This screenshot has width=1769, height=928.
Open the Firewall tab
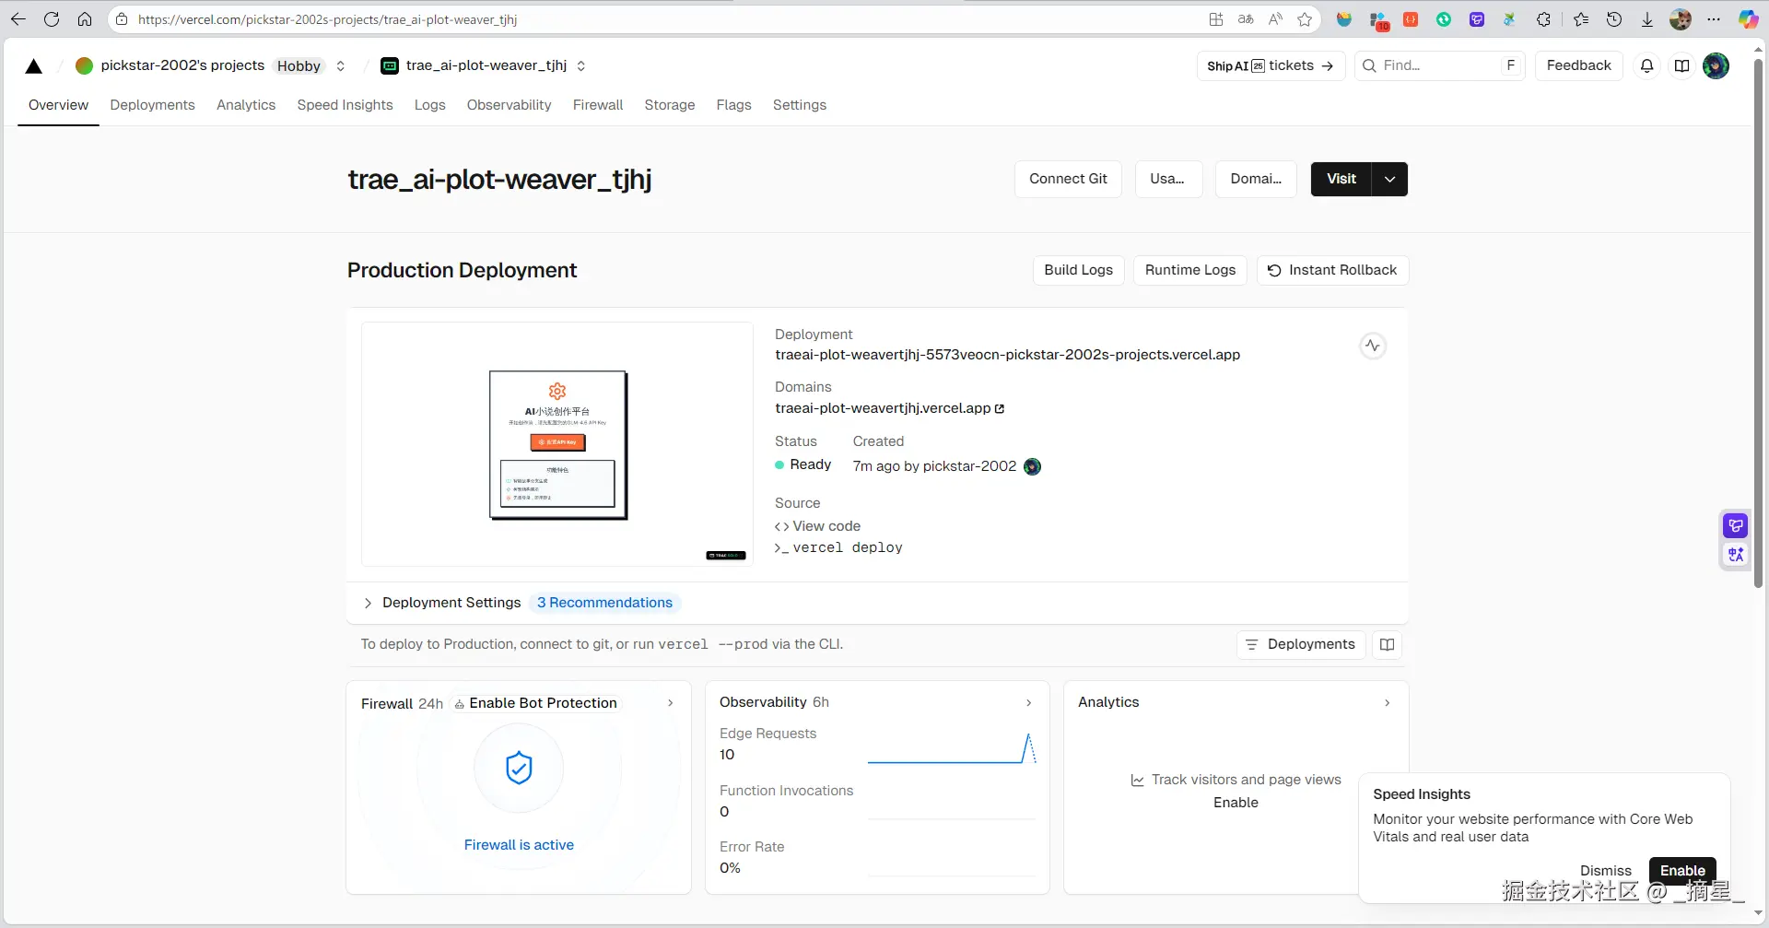click(x=598, y=105)
